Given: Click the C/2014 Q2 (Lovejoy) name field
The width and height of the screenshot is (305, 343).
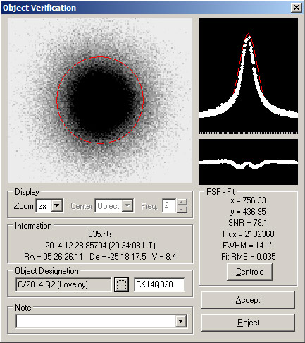Looking at the screenshot, I should click(x=63, y=284).
